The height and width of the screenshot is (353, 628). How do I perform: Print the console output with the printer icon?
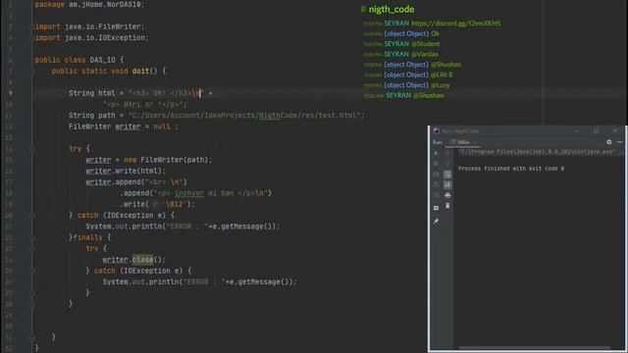point(447,195)
